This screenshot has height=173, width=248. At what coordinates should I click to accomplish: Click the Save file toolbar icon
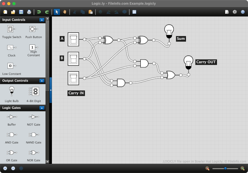(21, 12)
